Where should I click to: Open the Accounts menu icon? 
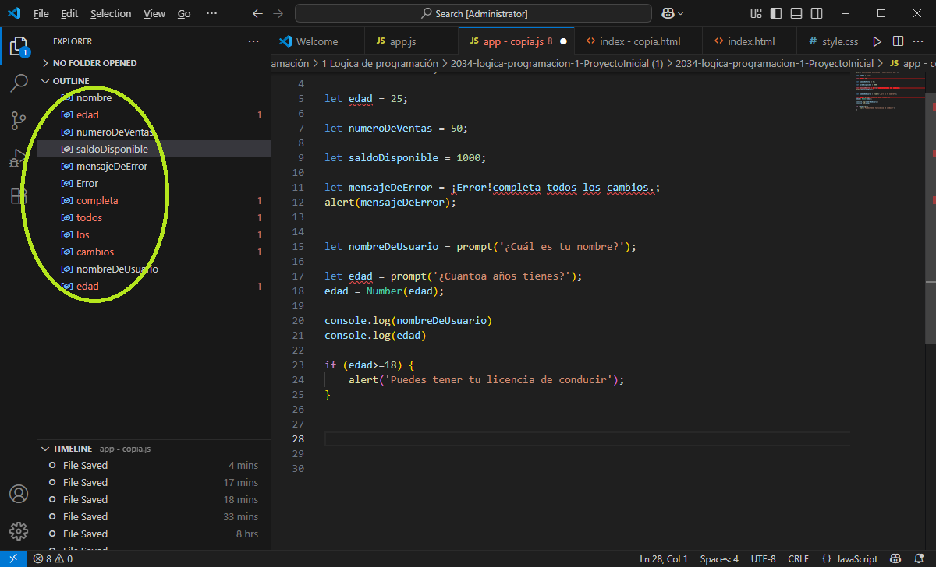click(x=19, y=495)
